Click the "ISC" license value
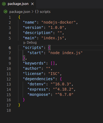The height and width of the screenshot is (123, 103). tap(54, 74)
